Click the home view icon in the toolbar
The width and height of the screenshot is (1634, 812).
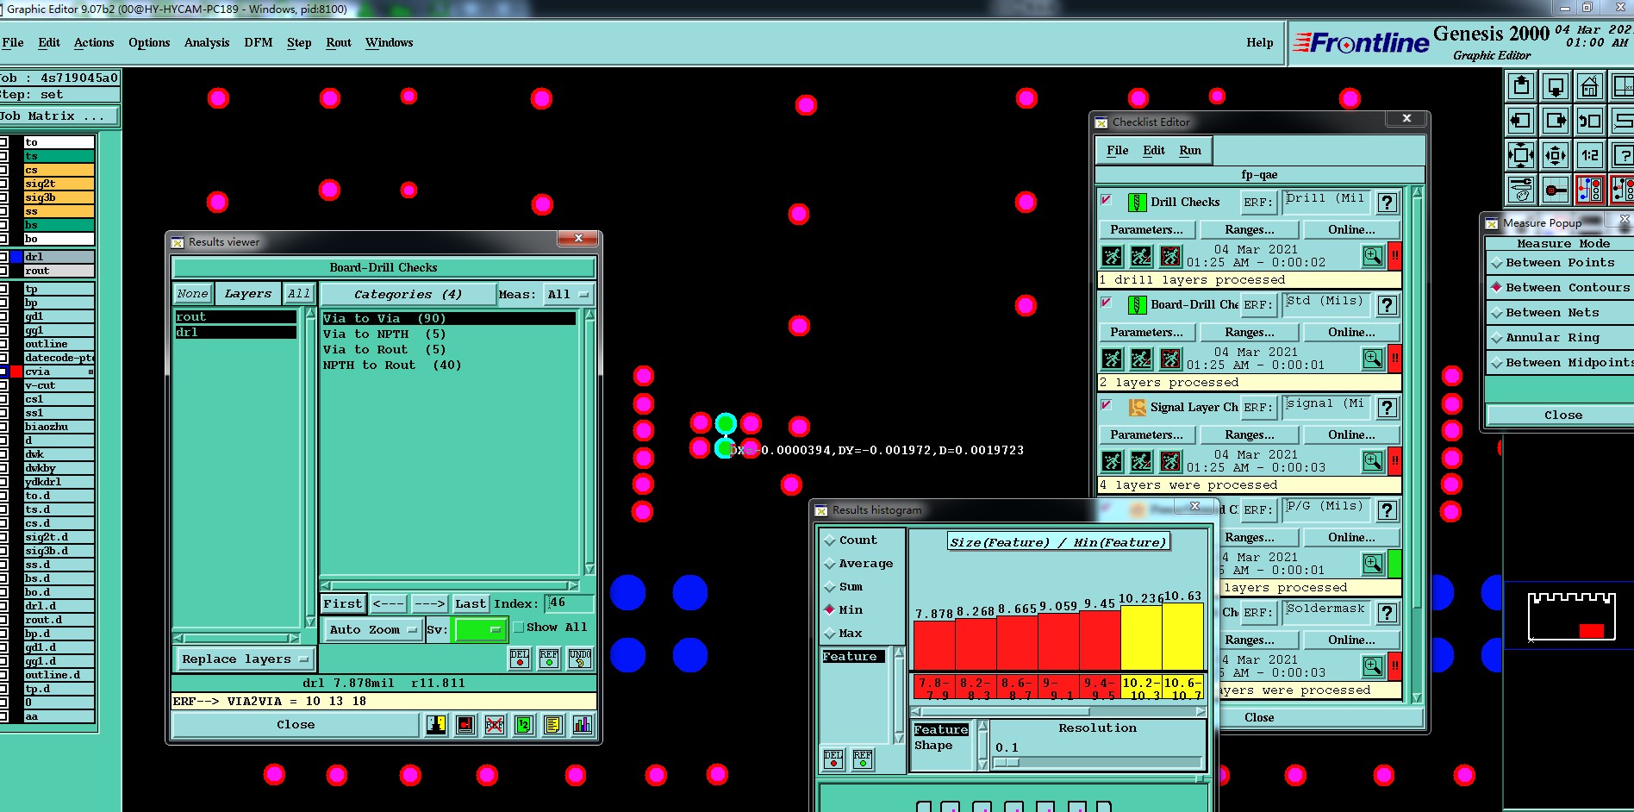pos(1589,86)
